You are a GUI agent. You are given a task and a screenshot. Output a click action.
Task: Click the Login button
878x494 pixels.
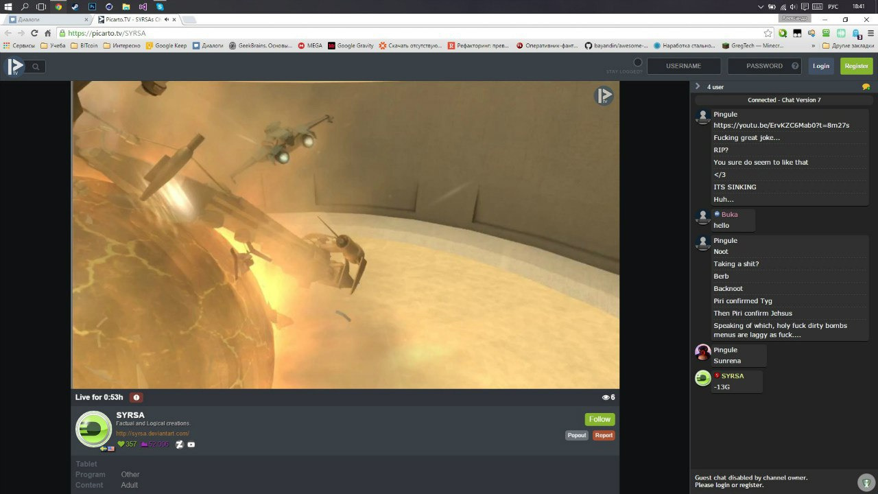click(x=821, y=66)
